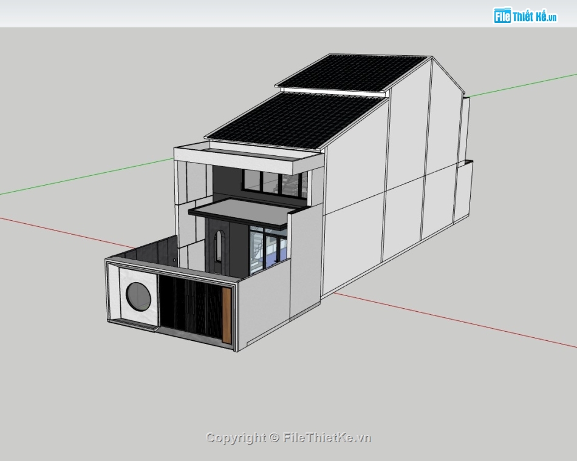Click the FileThietKe.vn logo at the top right

tap(525, 16)
